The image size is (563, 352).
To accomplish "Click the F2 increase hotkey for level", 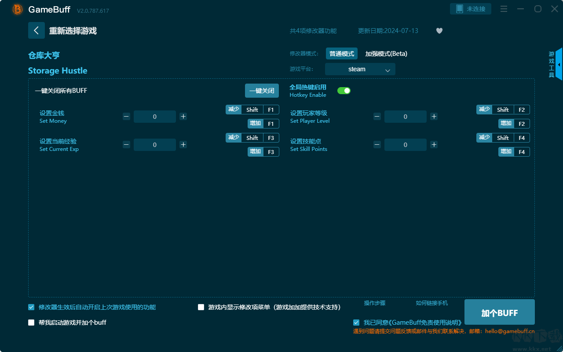I will click(x=514, y=124).
